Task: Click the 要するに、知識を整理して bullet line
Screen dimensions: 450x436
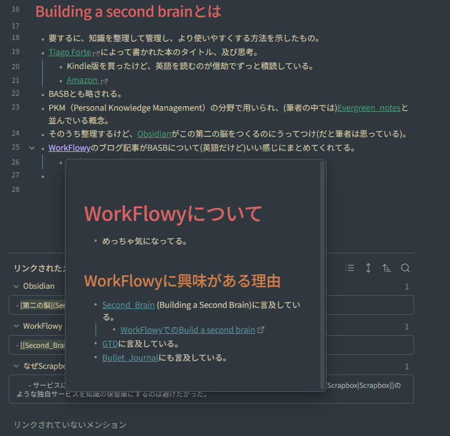Action: point(184,38)
